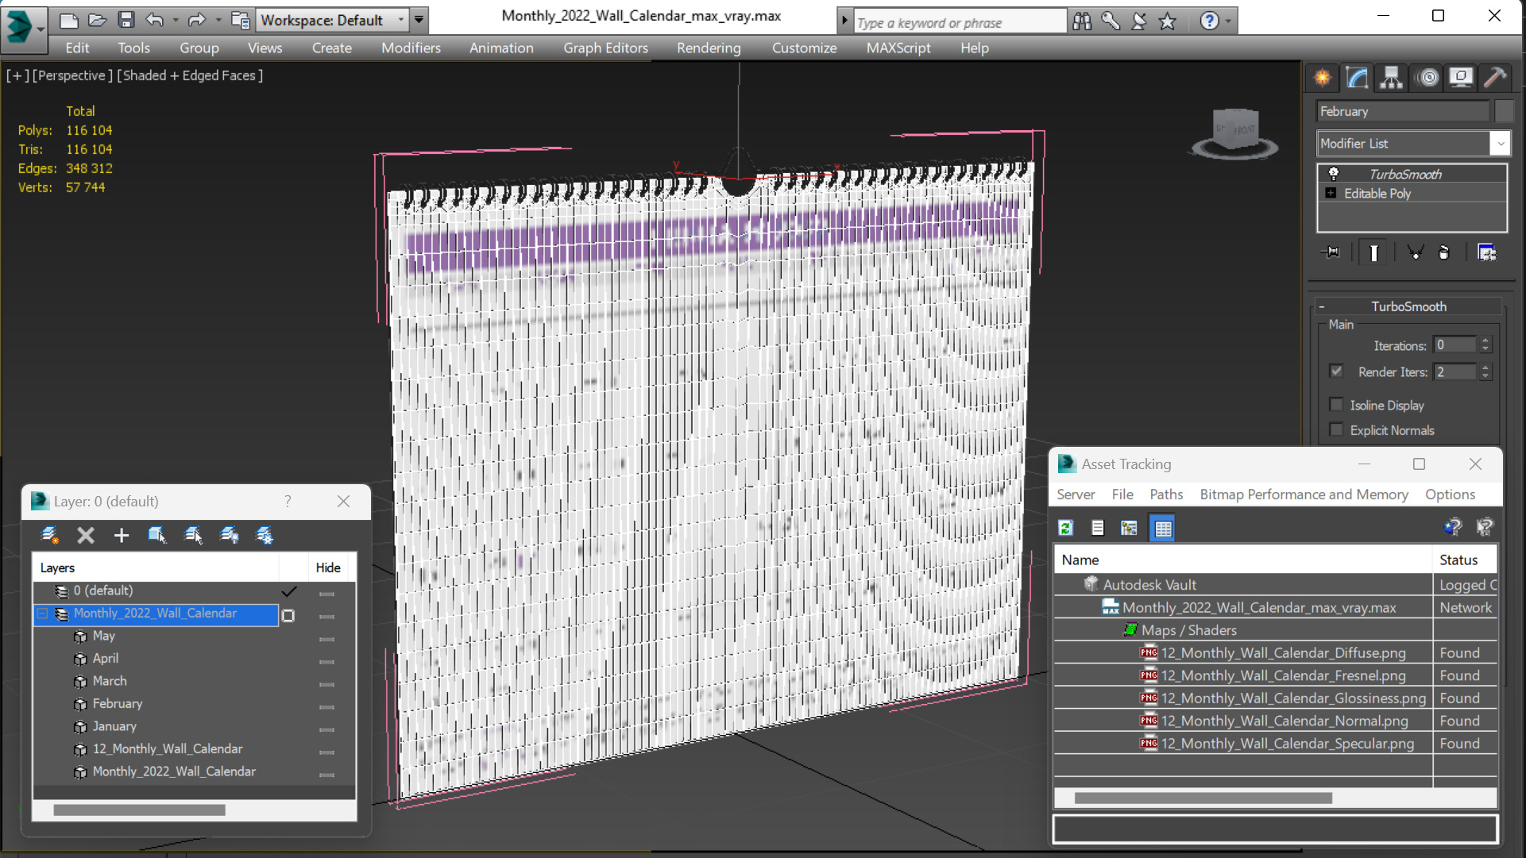Viewport: 1526px width, 858px height.
Task: Click the Save File toolbar icon
Action: 126,20
